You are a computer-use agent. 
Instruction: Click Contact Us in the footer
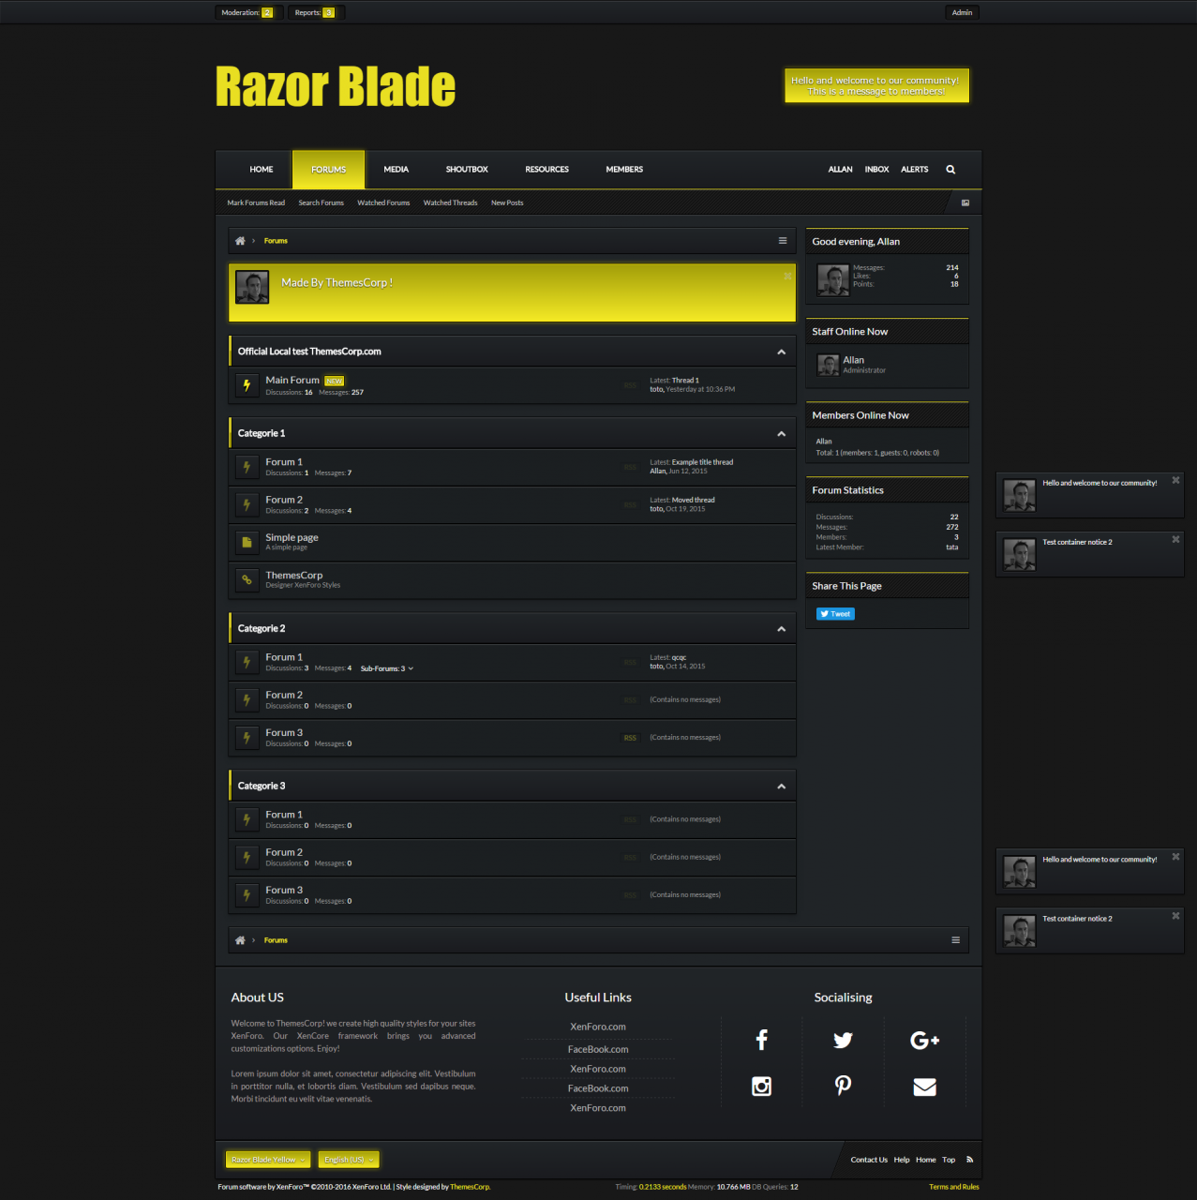pos(869,1160)
